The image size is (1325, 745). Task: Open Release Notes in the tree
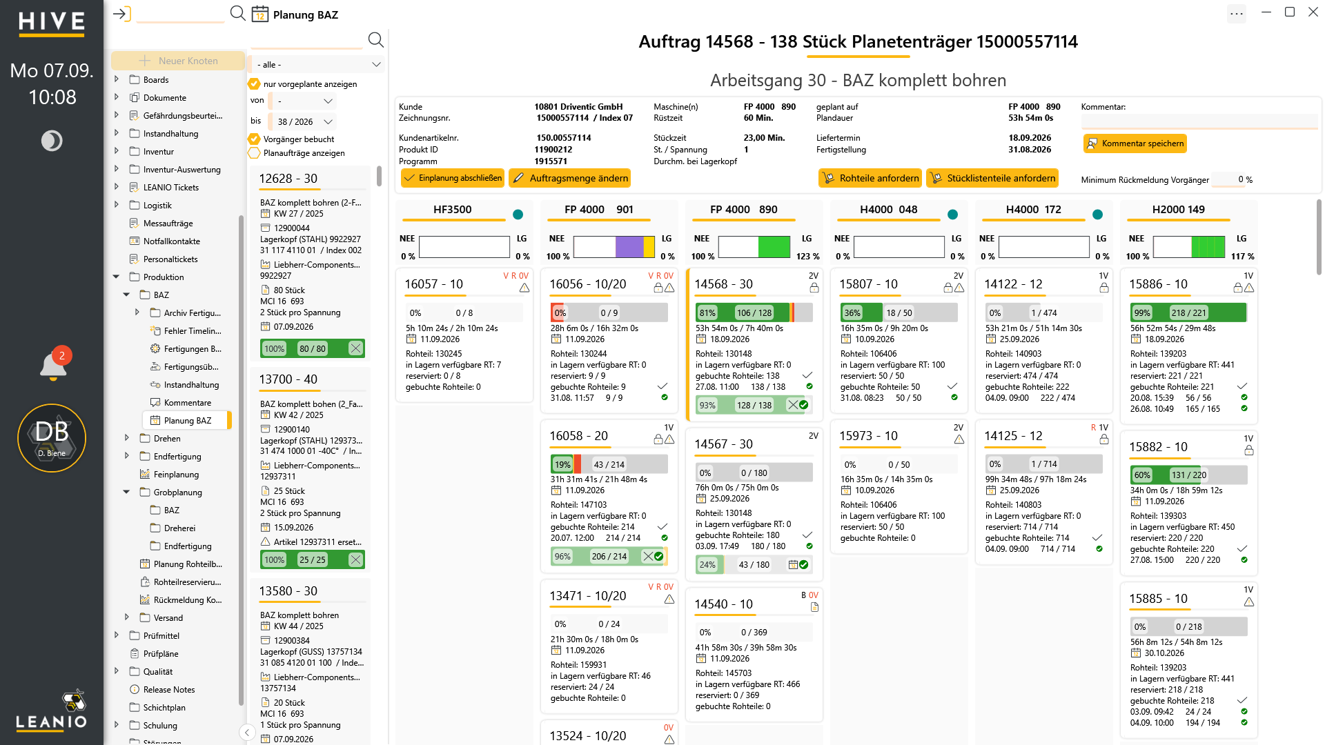pyautogui.click(x=169, y=689)
